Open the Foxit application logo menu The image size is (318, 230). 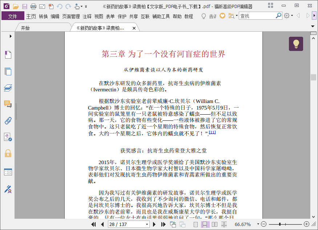point(7,6)
